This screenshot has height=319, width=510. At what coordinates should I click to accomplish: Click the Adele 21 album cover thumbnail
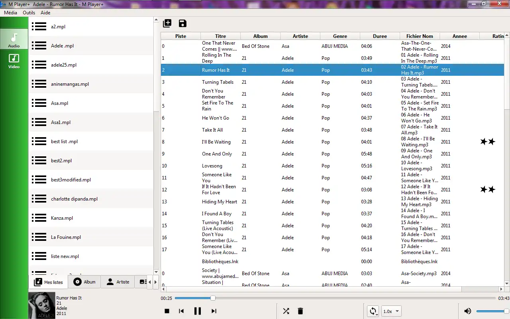(41, 305)
